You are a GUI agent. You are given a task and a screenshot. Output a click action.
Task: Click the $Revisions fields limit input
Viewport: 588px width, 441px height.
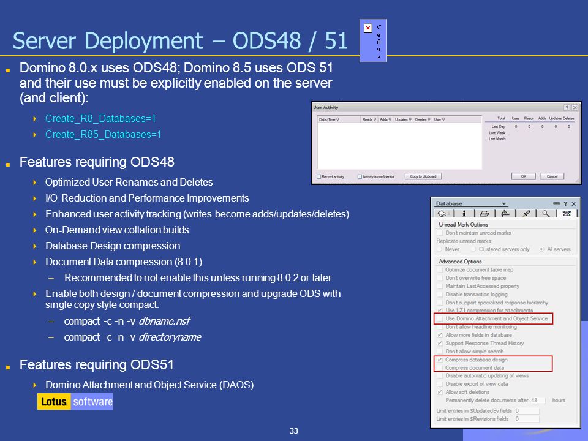[x=527, y=419]
